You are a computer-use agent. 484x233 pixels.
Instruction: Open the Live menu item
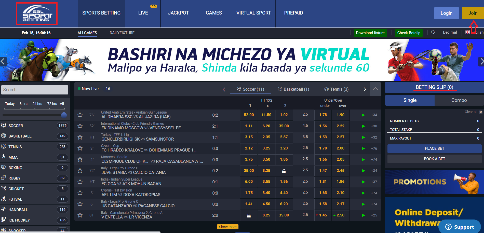click(143, 13)
